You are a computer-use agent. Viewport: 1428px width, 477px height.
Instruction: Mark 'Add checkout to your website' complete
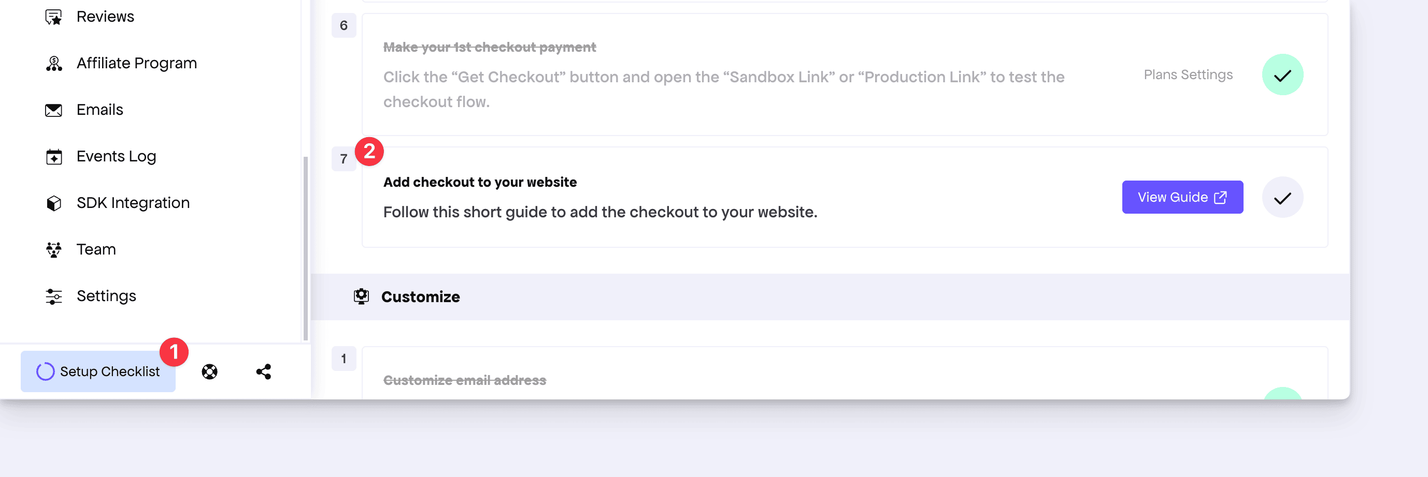point(1282,198)
